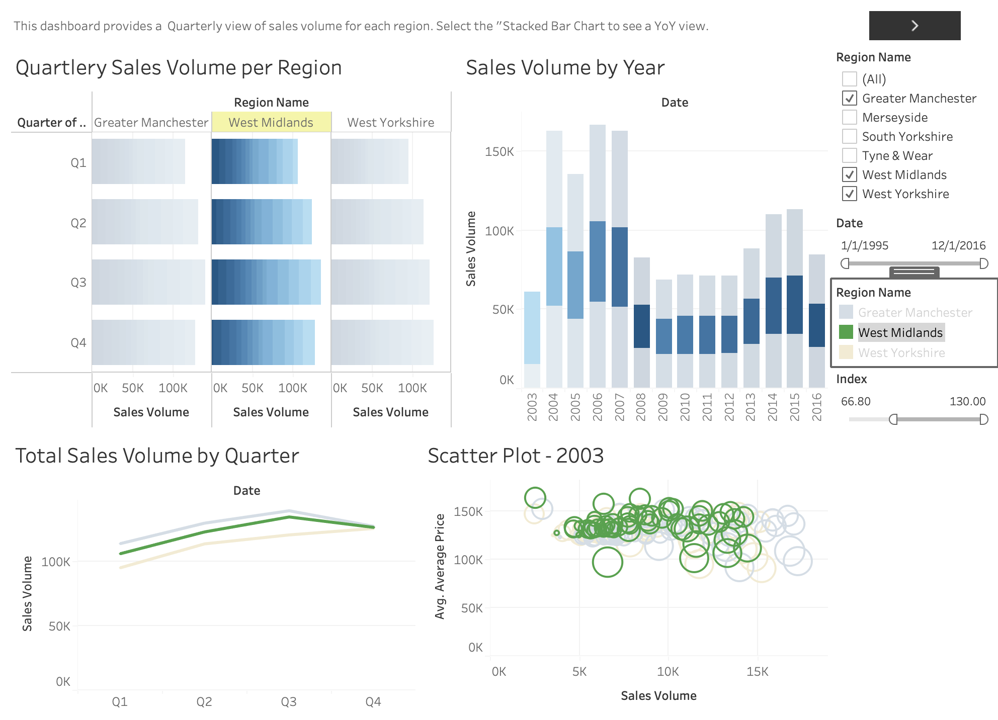The height and width of the screenshot is (720, 998).
Task: Click the Q1 row label
Action: (x=78, y=162)
